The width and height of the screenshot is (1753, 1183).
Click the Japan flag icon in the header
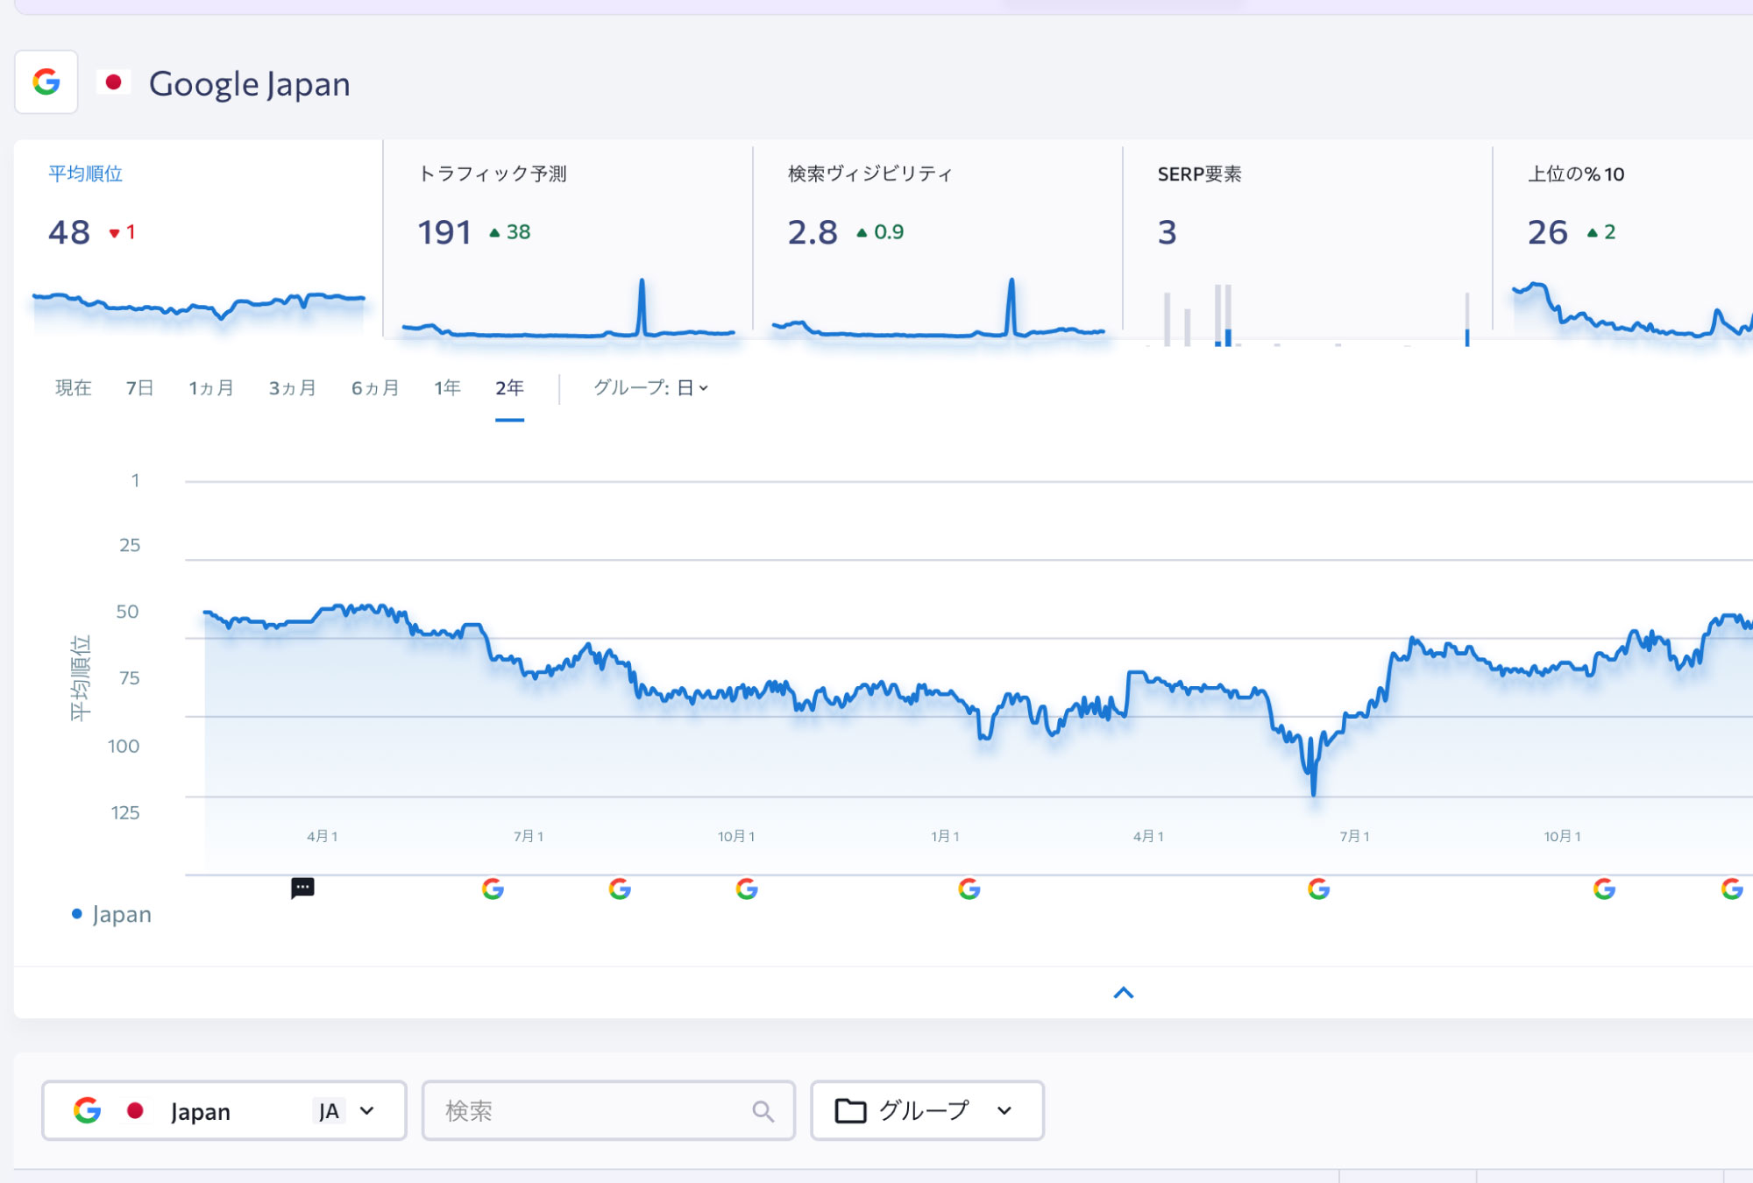click(113, 82)
